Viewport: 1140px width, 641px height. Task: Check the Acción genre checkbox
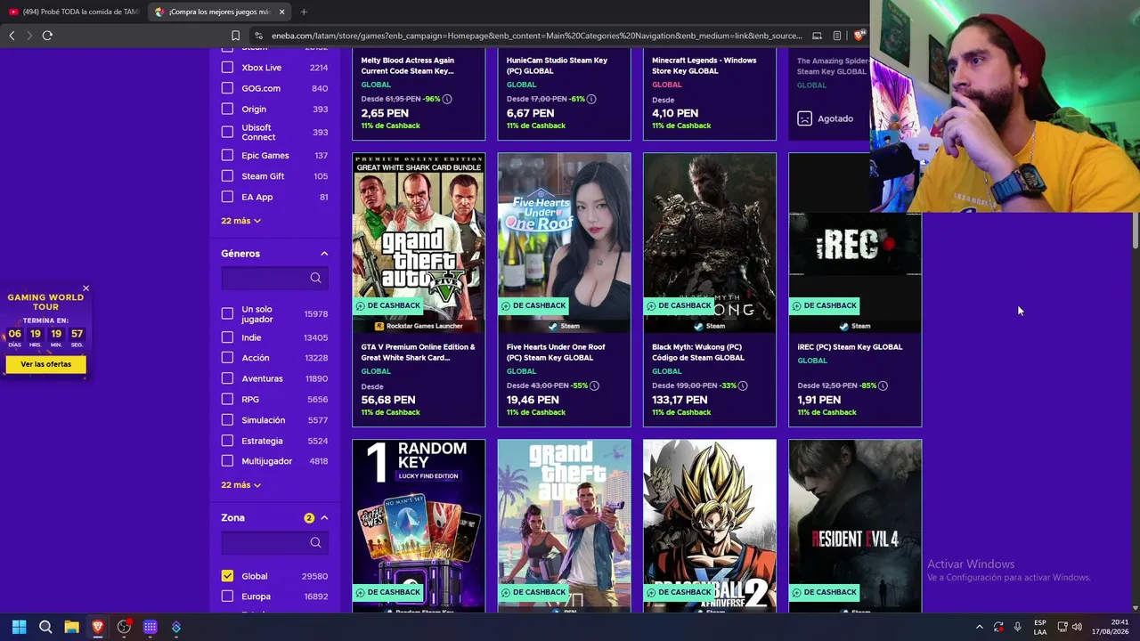click(x=227, y=358)
